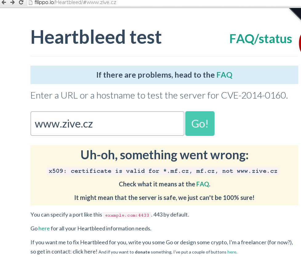This screenshot has height=268, width=301.
Task: Click the browser back arrow
Action: tap(4, 2)
